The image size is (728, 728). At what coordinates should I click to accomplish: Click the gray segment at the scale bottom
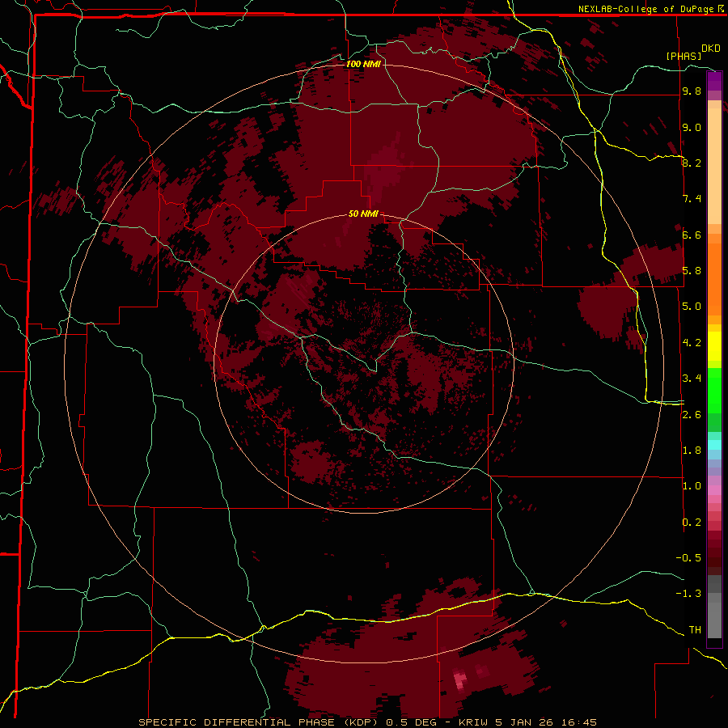coord(714,607)
